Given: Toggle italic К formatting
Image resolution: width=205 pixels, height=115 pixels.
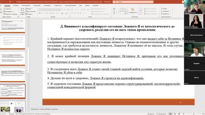Looking at the screenshot, I should point(42,13).
